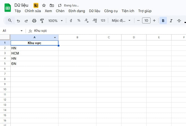Open the Google Sheets home icon
The height and width of the screenshot is (126, 186).
pyautogui.click(x=7, y=8)
